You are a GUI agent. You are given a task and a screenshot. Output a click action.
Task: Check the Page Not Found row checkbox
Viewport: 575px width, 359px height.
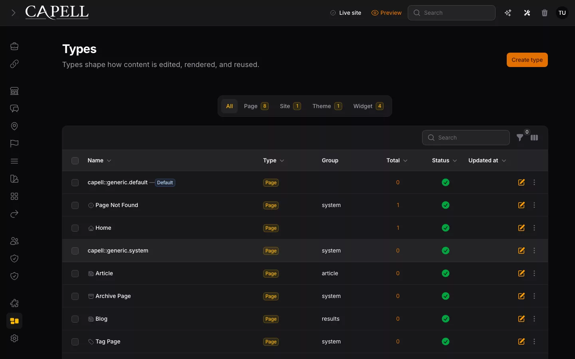[x=75, y=205]
